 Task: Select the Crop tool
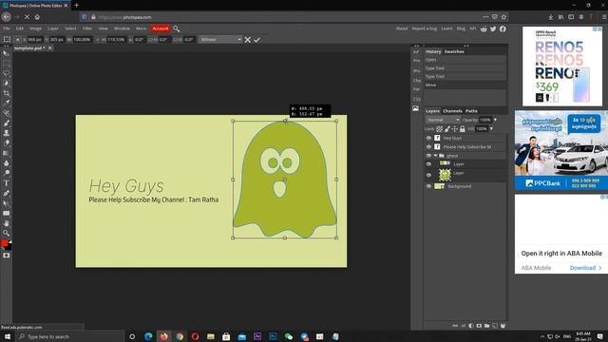point(7,93)
